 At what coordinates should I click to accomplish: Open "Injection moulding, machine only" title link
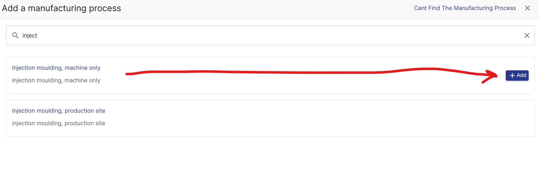point(56,68)
